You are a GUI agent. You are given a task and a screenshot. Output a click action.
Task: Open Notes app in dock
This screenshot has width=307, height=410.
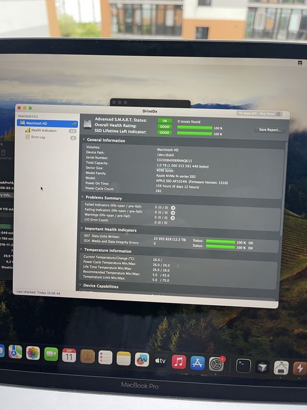coord(123,358)
